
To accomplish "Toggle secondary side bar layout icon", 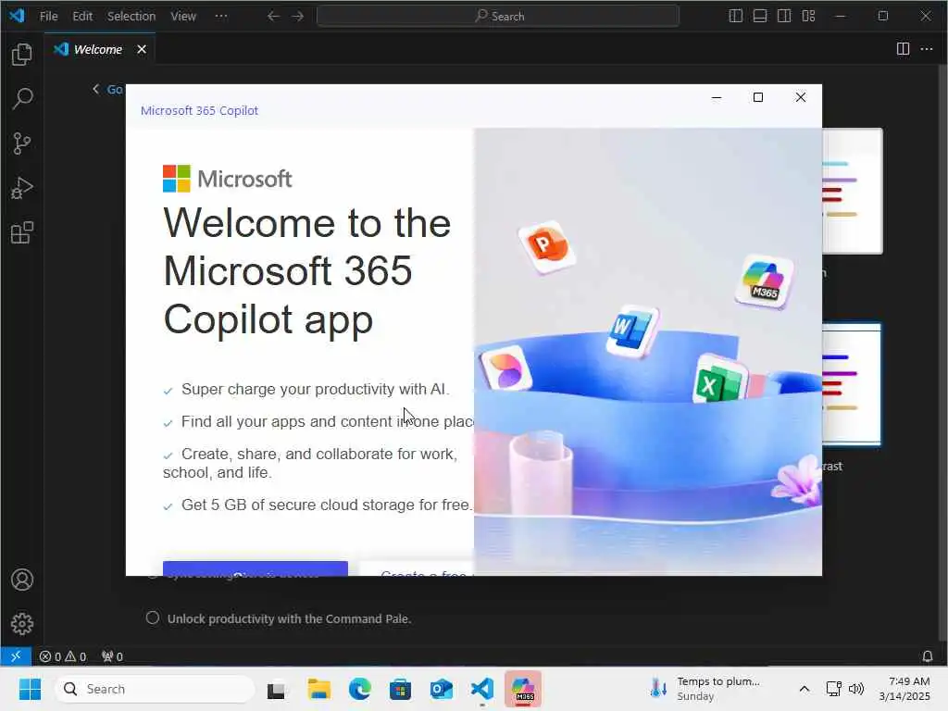I will pyautogui.click(x=784, y=17).
